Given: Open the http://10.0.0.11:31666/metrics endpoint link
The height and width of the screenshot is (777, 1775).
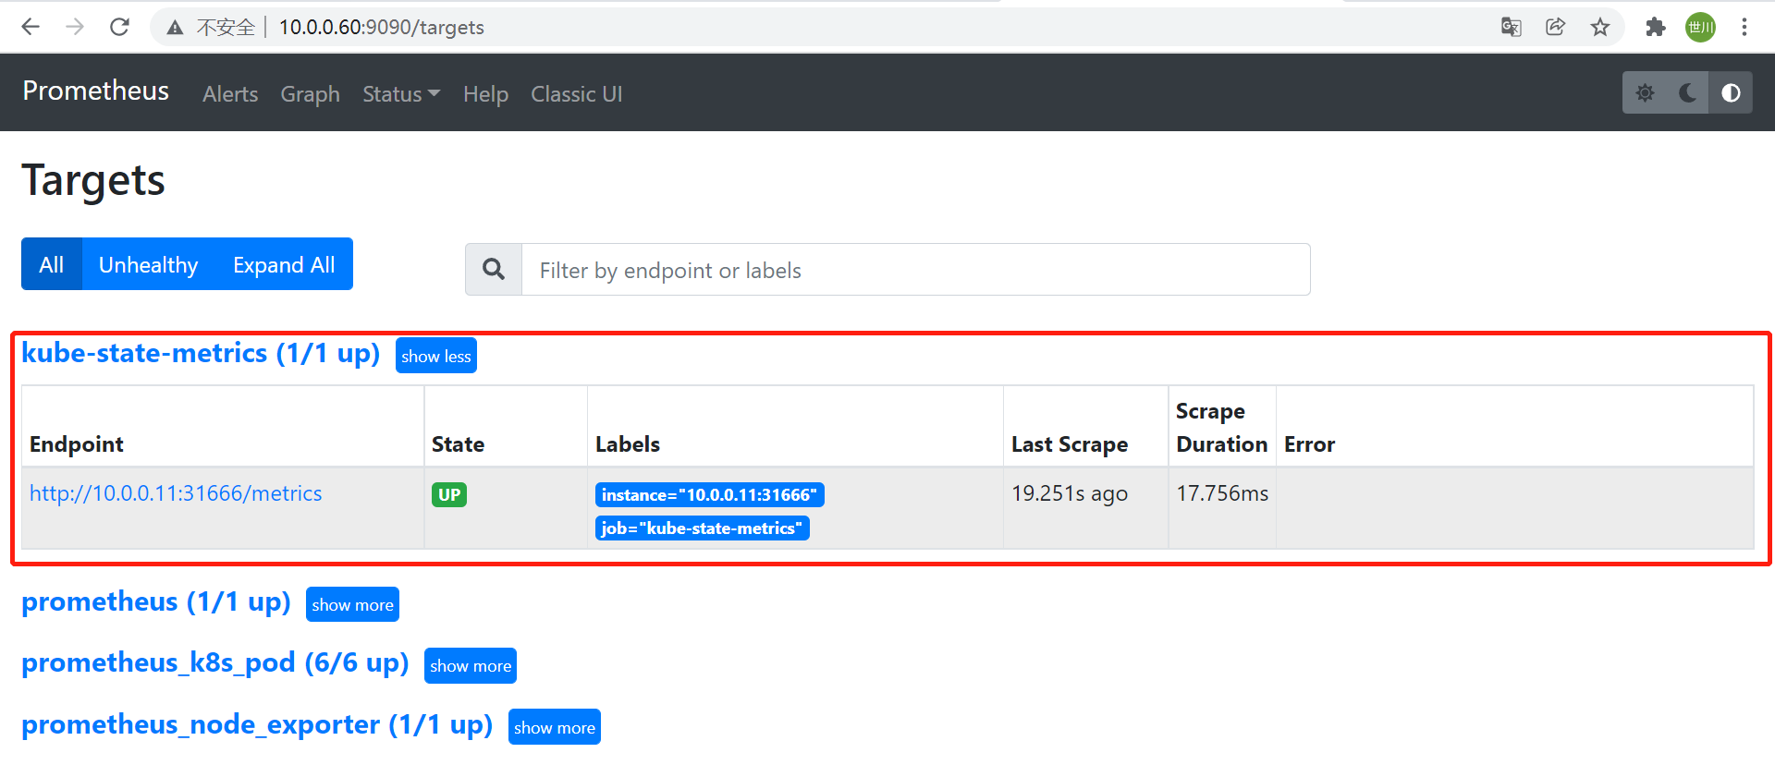Looking at the screenshot, I should coord(176,493).
